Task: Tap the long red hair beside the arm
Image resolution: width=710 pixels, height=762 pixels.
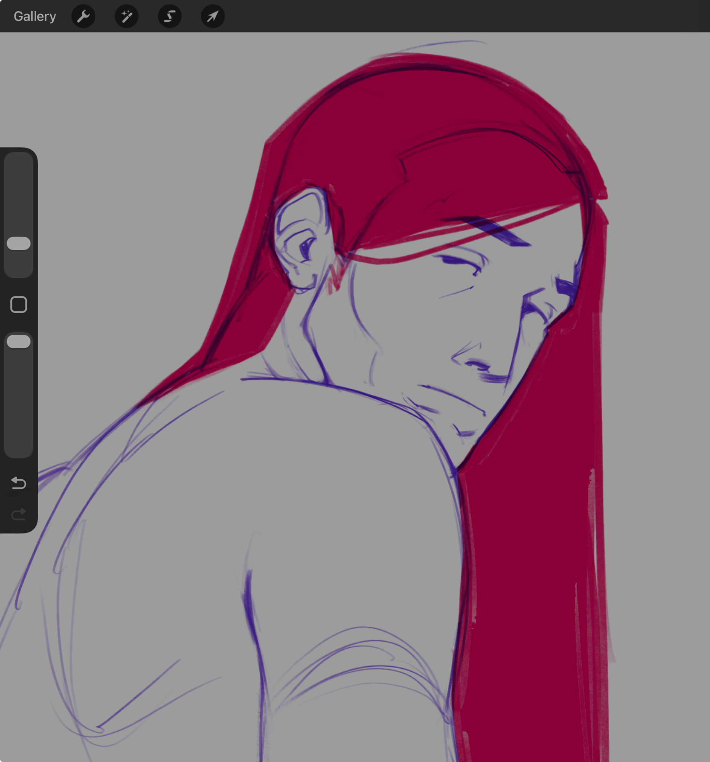Action: [x=533, y=575]
